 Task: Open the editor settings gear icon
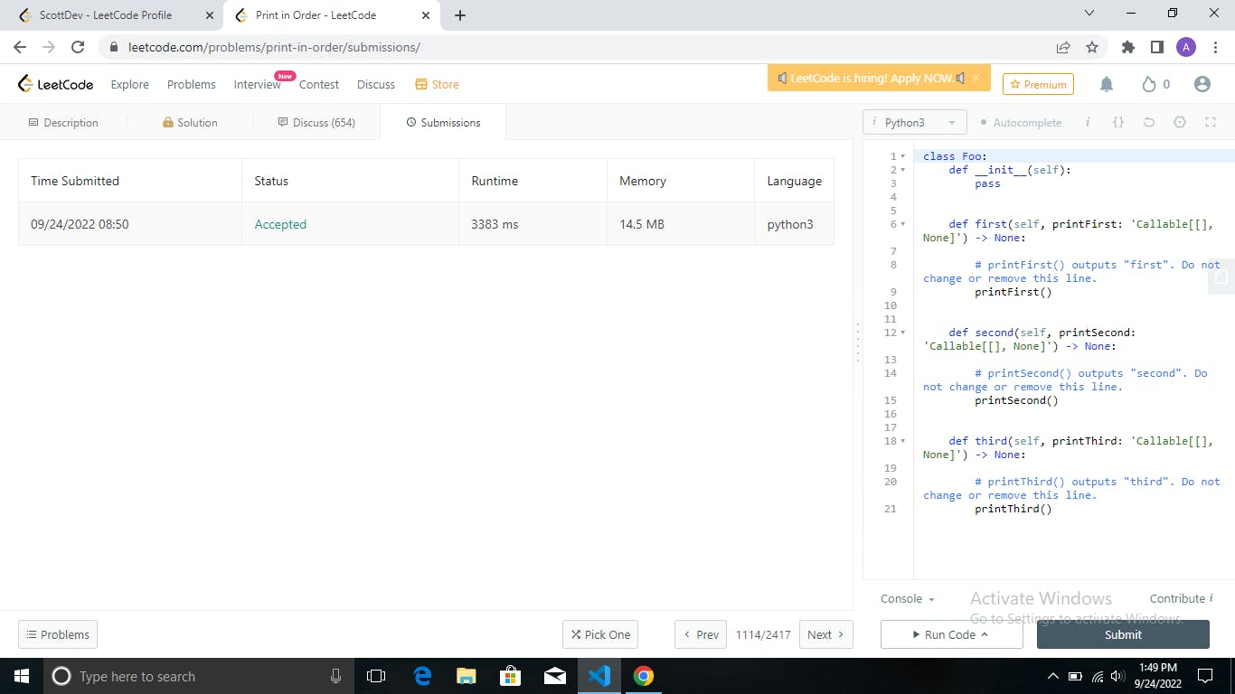[1180, 122]
